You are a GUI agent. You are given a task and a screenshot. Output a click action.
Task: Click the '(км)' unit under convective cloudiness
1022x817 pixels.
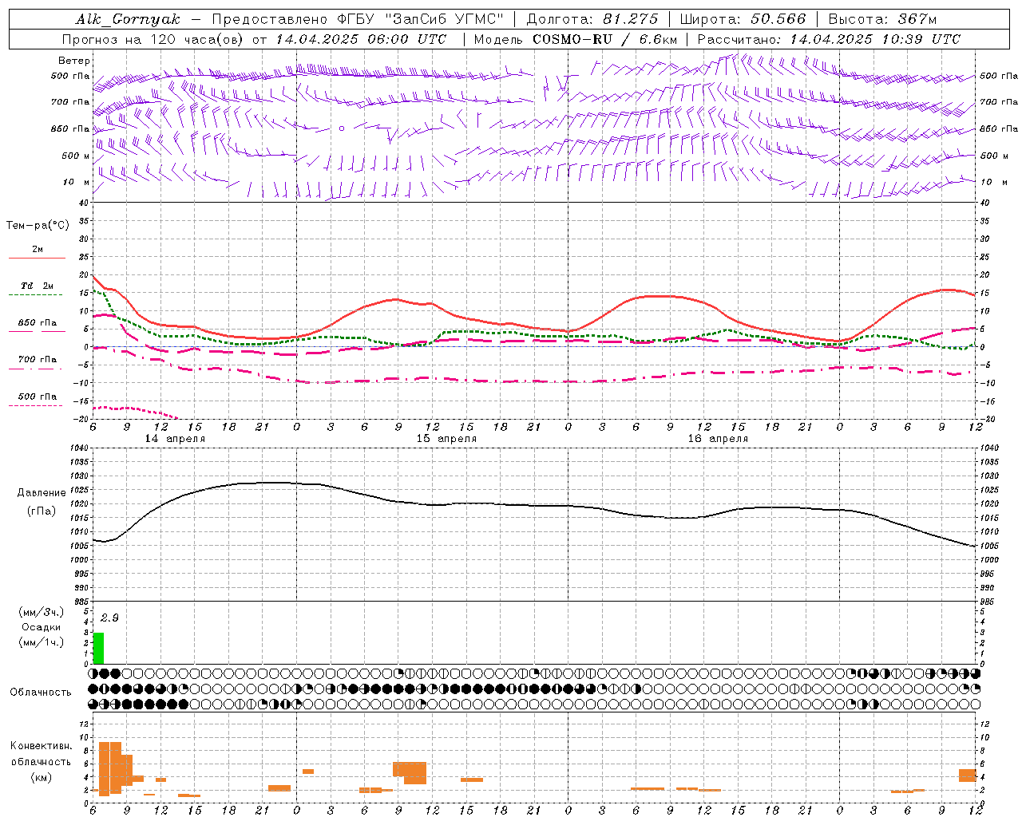coord(42,777)
